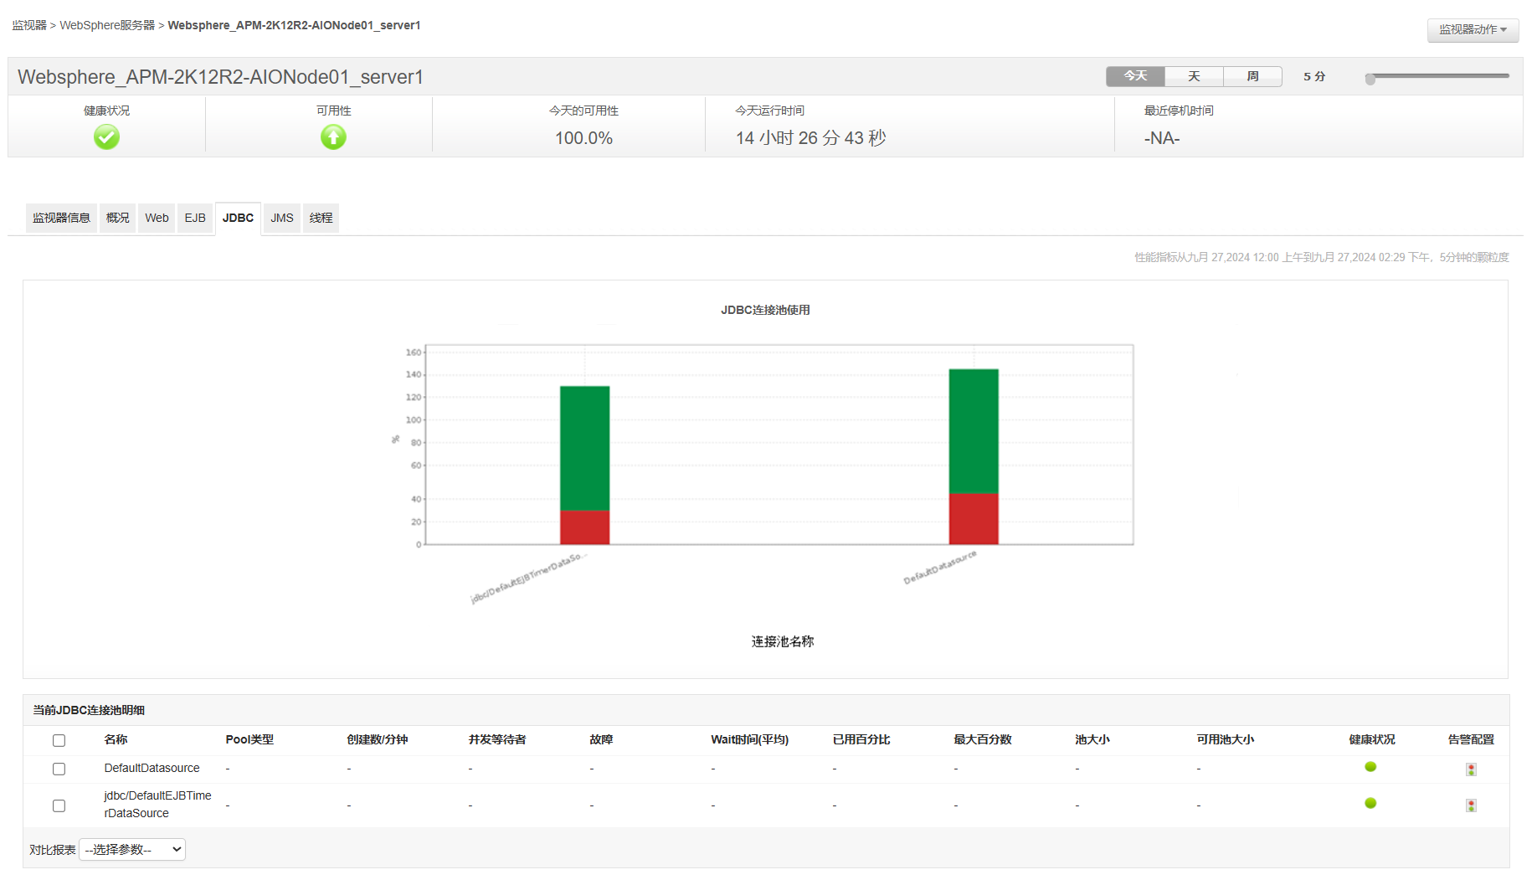Switch to the 线程 tab

(x=321, y=218)
